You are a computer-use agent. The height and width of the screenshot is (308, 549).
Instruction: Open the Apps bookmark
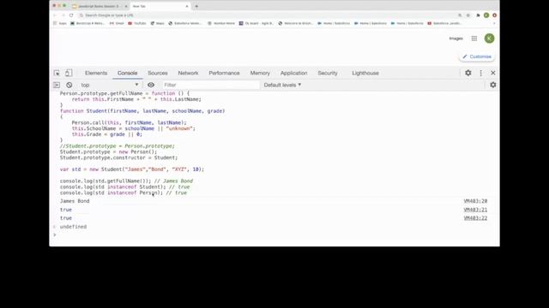pyautogui.click(x=60, y=23)
